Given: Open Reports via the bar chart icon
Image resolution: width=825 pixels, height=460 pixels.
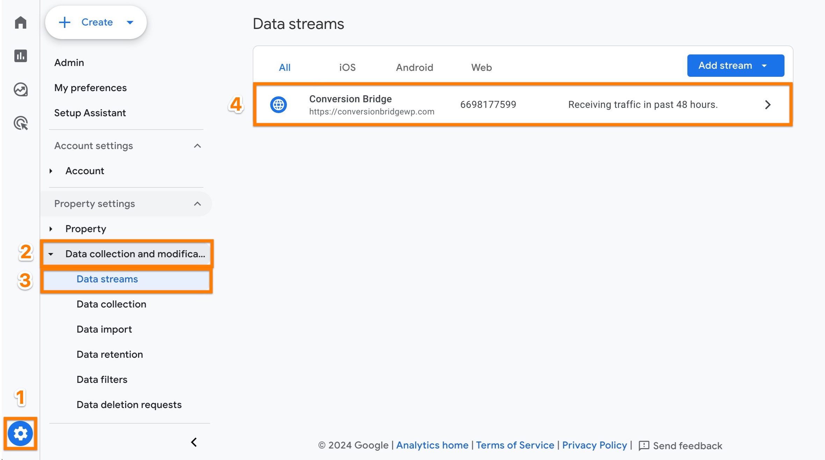Looking at the screenshot, I should [21, 55].
